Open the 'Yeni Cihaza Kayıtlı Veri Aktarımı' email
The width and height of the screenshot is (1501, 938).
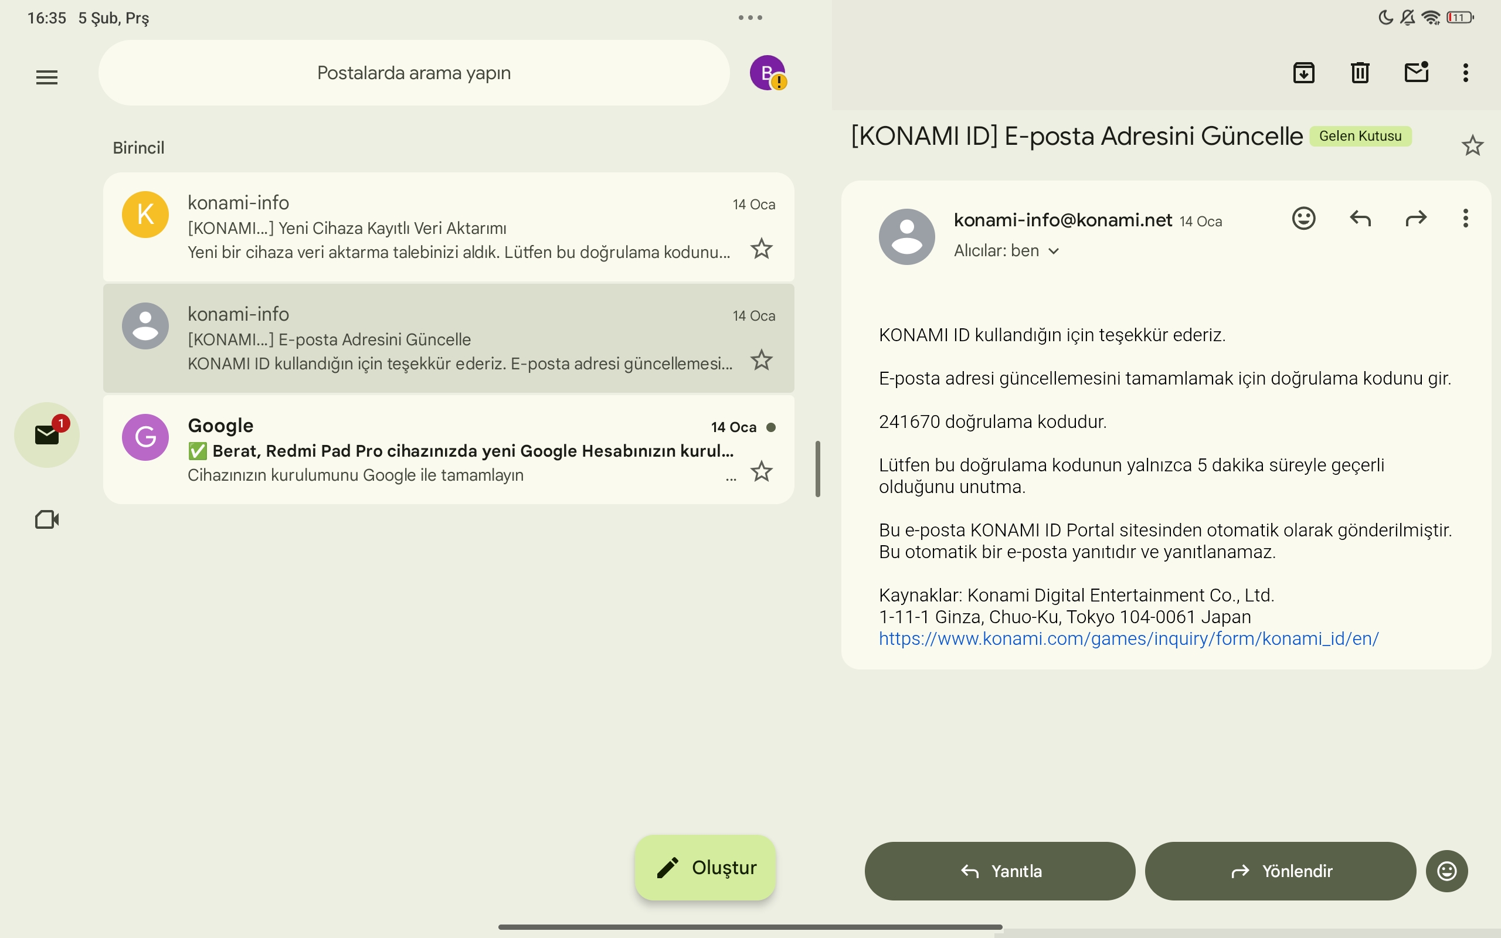coord(449,227)
